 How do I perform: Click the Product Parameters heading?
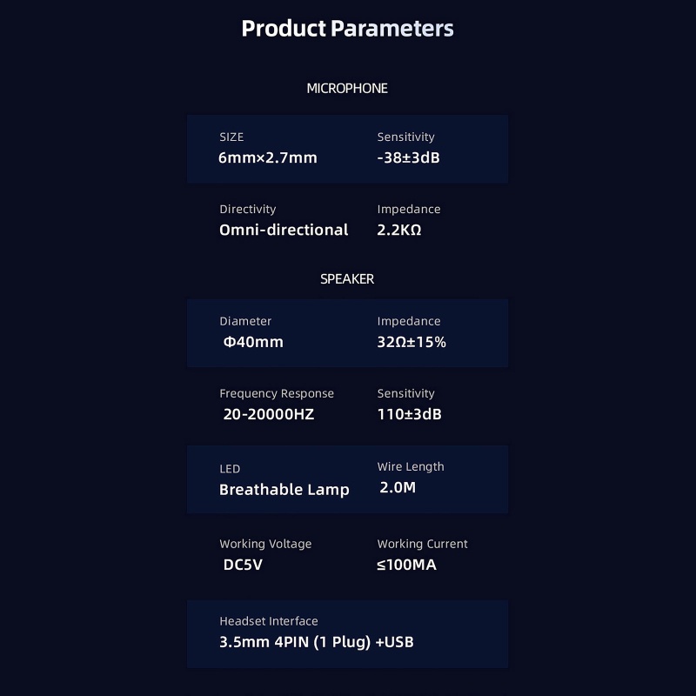coord(347,29)
